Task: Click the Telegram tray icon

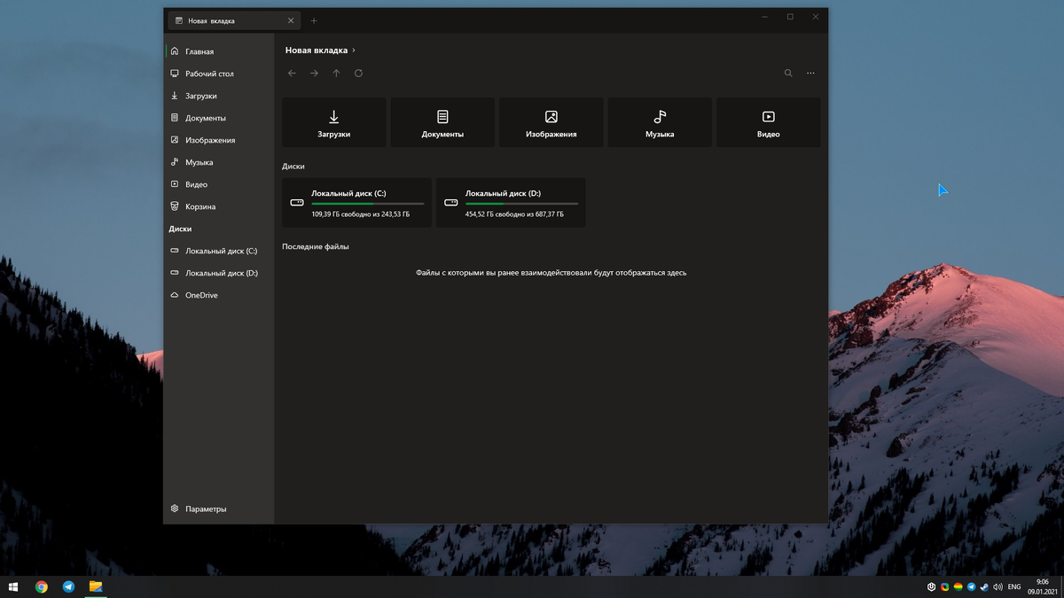Action: (971, 586)
